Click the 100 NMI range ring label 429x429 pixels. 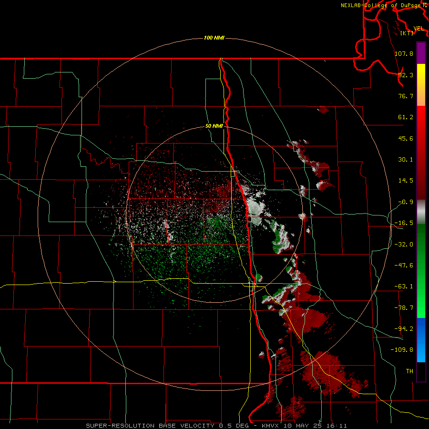pyautogui.click(x=214, y=38)
